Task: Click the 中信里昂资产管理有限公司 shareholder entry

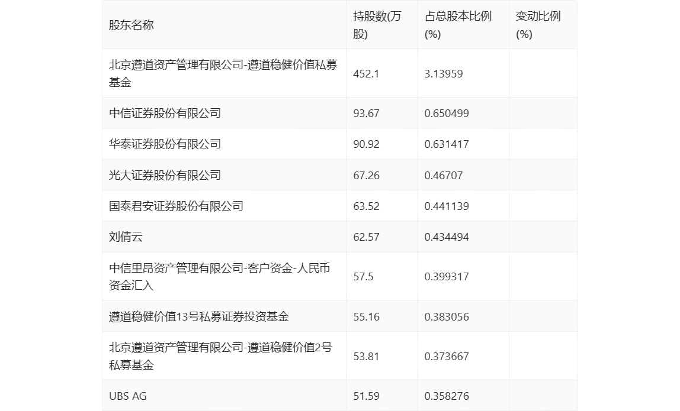Action: coord(219,276)
